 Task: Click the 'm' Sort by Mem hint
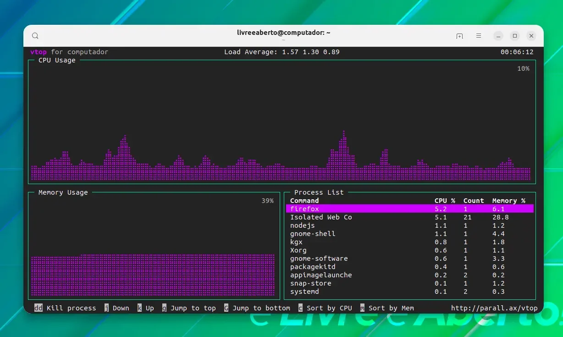coord(387,308)
